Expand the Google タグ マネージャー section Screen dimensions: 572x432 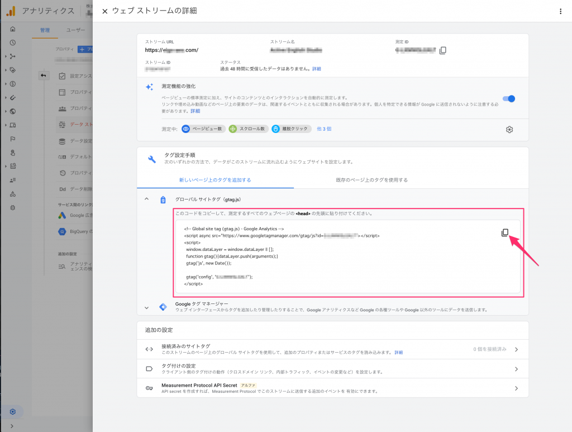tap(147, 307)
